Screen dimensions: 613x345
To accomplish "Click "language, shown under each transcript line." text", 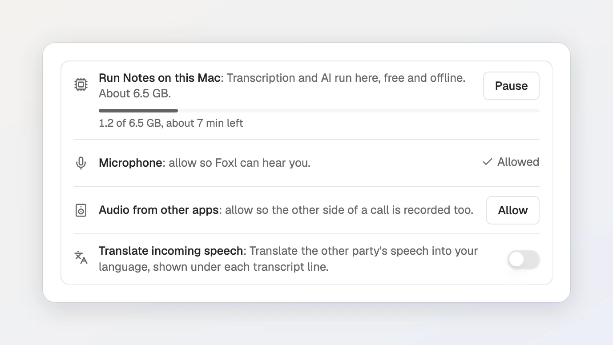I will (214, 267).
